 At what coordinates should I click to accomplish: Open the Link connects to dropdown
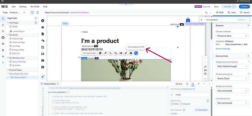tap(232, 103)
